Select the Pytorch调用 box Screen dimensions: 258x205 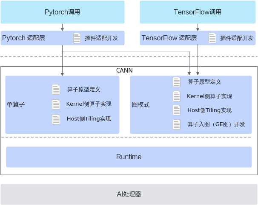tap(63, 12)
